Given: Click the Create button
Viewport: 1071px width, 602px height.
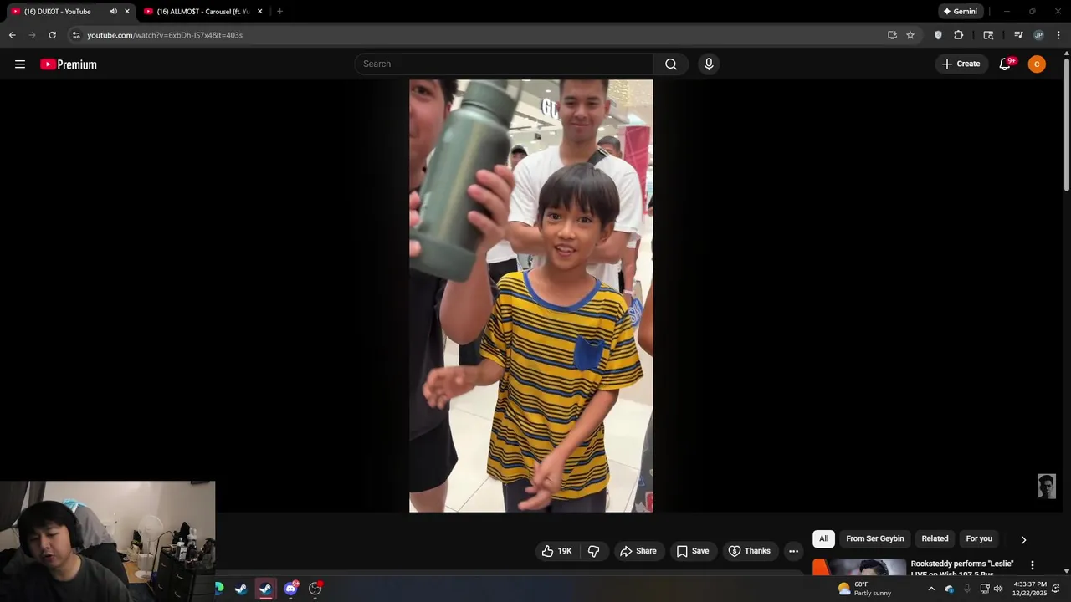Looking at the screenshot, I should click(961, 64).
